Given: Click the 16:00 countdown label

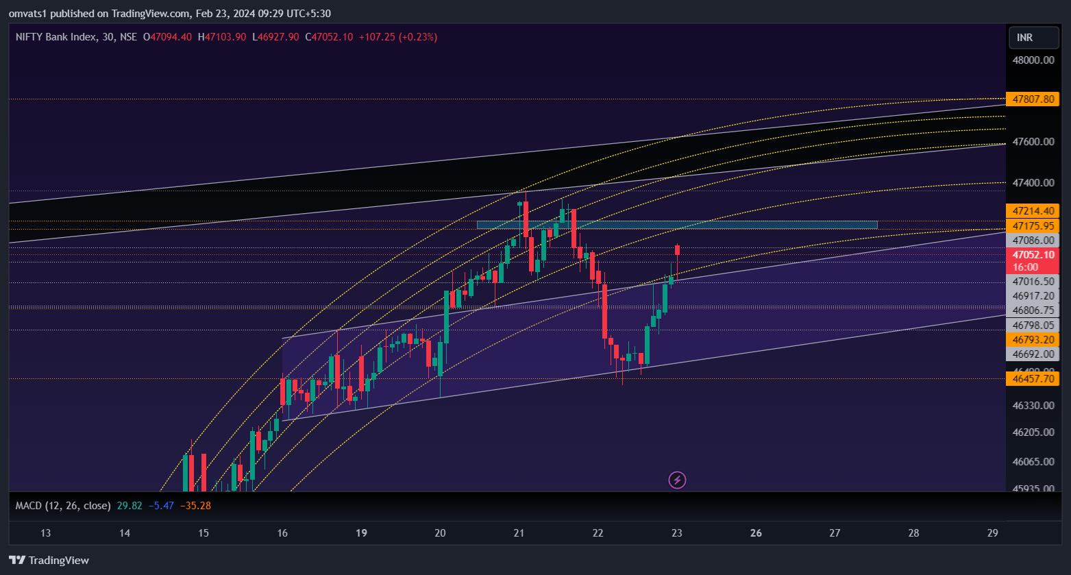Looking at the screenshot, I should [1025, 267].
